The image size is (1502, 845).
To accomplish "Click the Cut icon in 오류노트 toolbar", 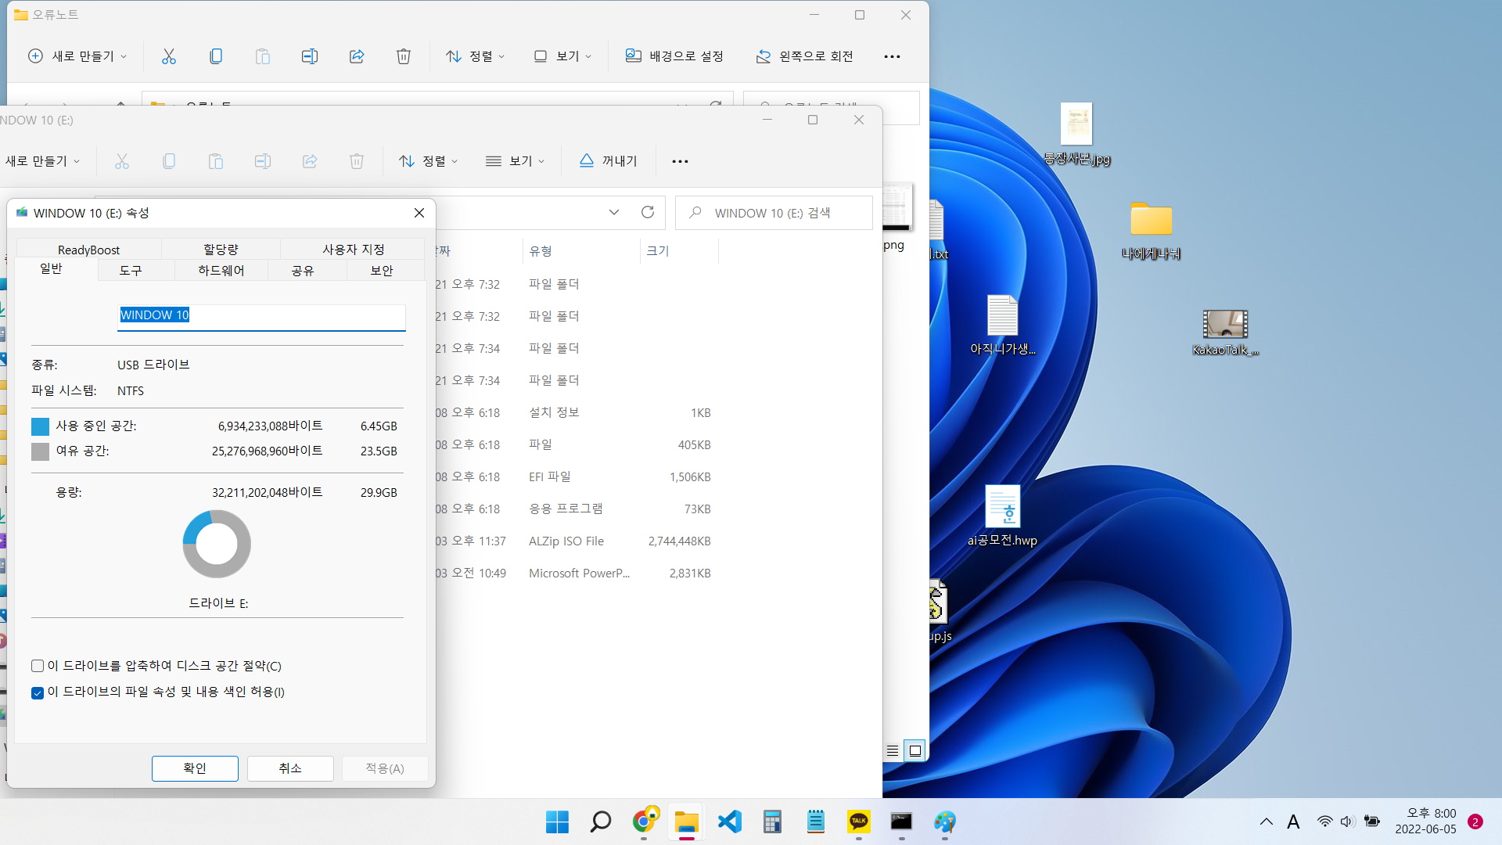I will [x=169, y=56].
